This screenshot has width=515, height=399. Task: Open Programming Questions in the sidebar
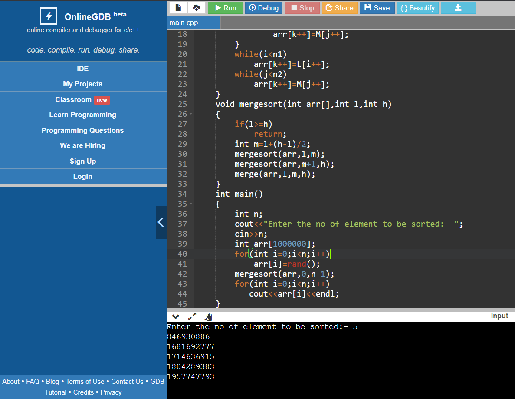(x=83, y=131)
